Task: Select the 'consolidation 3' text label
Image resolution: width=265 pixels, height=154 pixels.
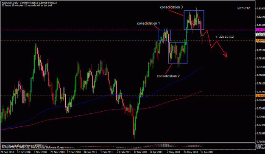Action: [x=171, y=7]
